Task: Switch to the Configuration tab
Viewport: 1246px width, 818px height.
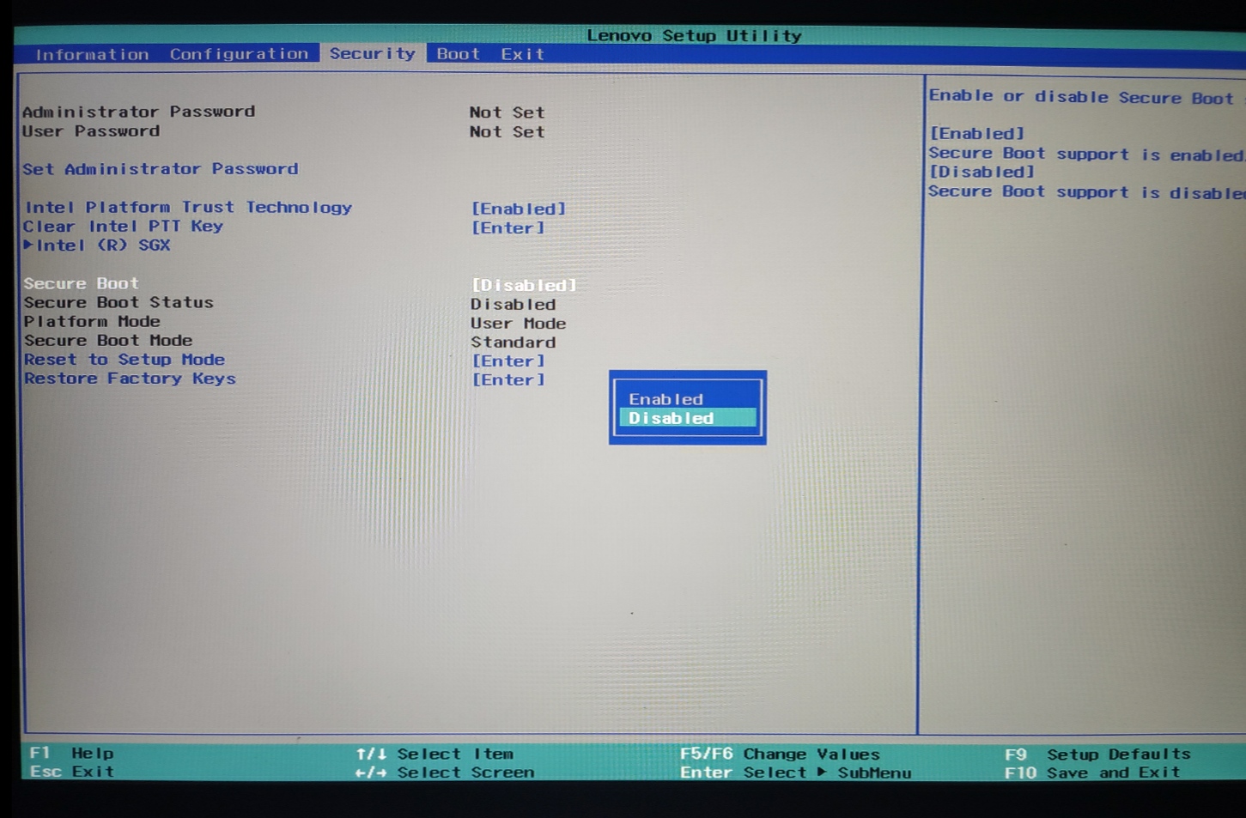Action: point(239,54)
